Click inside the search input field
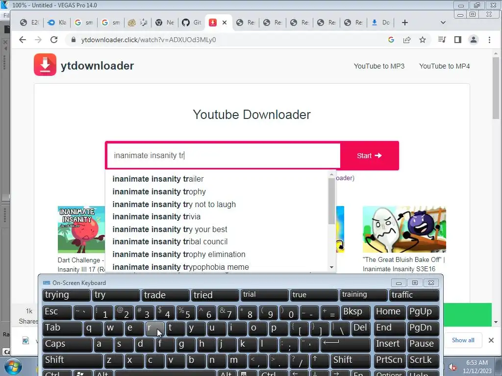 223,156
